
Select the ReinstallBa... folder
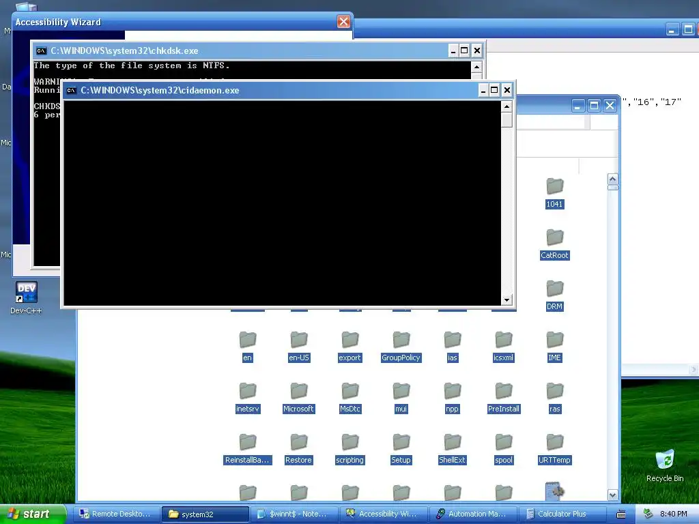[247, 450]
